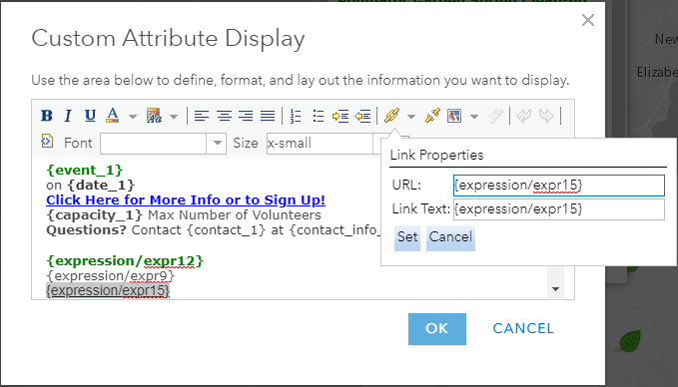
Task: Close the Custom Attribute Display dialog
Action: click(x=587, y=20)
